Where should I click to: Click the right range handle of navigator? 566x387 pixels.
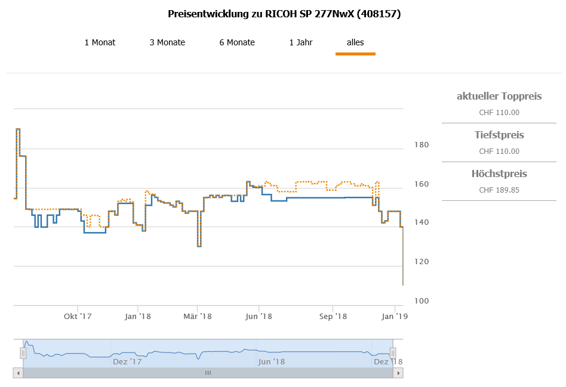pos(393,353)
